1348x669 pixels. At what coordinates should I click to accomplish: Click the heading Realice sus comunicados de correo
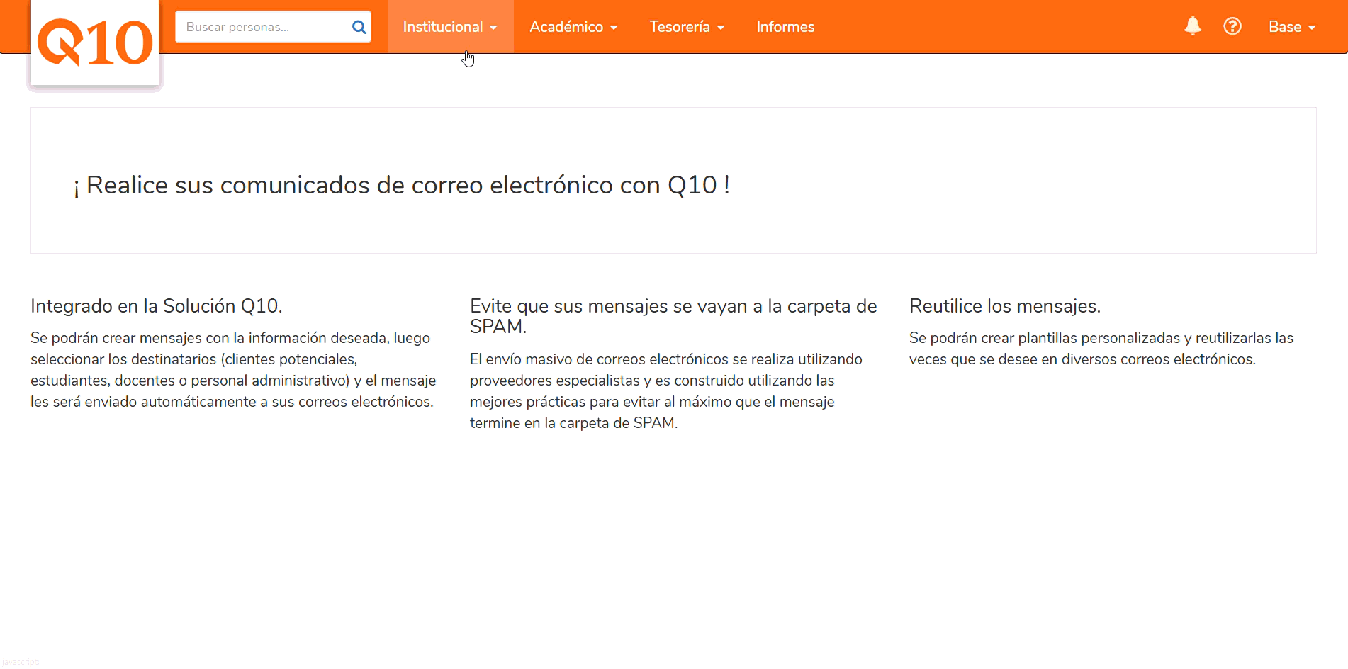coord(402,185)
